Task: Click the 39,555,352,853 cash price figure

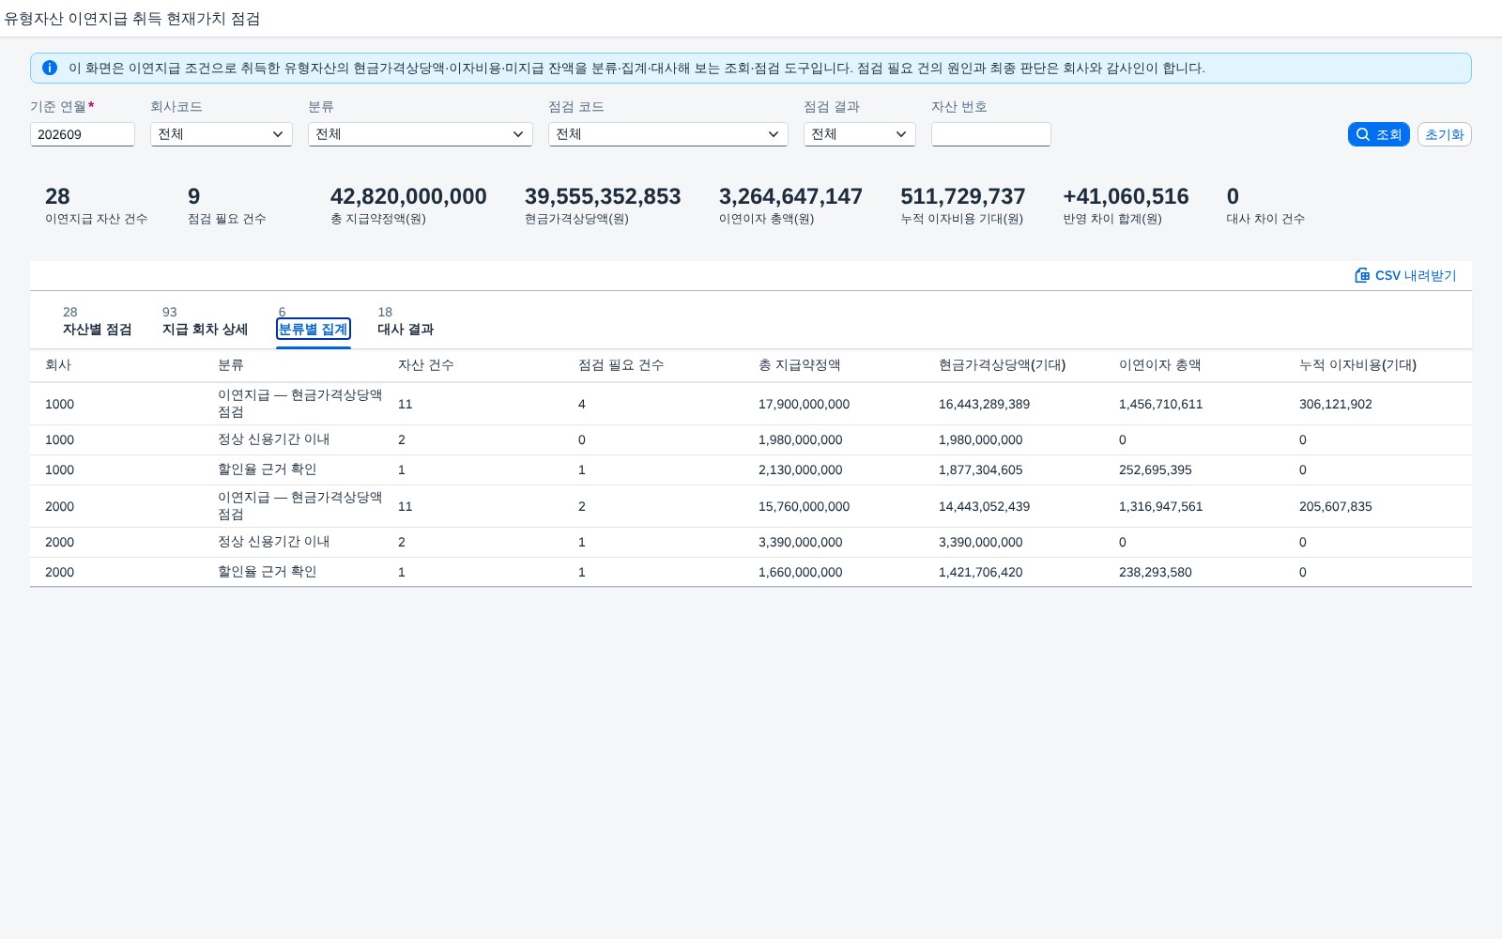Action: click(603, 196)
